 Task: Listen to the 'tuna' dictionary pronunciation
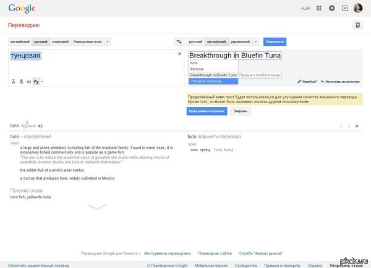pos(40,126)
